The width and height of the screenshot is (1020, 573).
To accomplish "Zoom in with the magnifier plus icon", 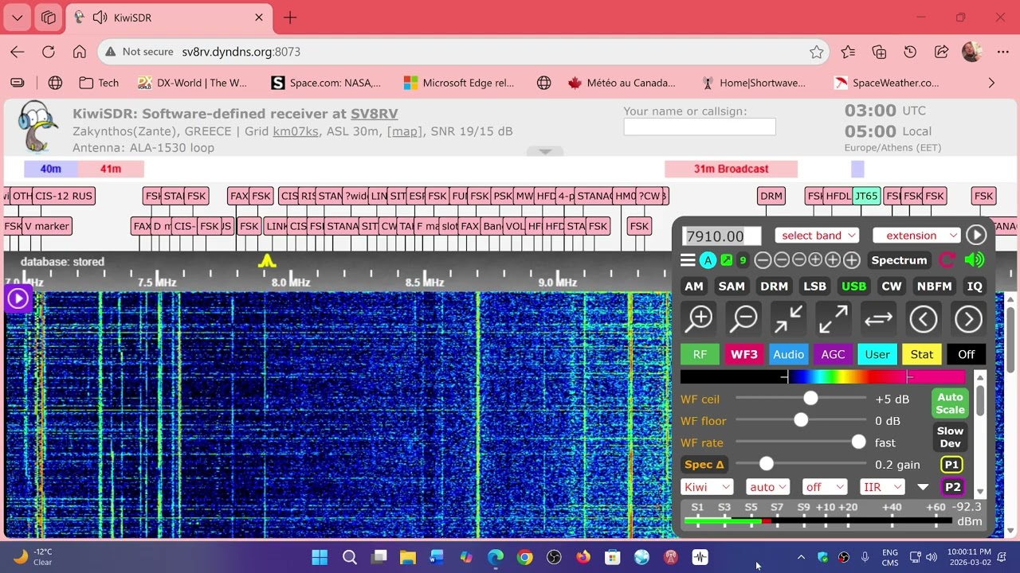I will point(700,319).
